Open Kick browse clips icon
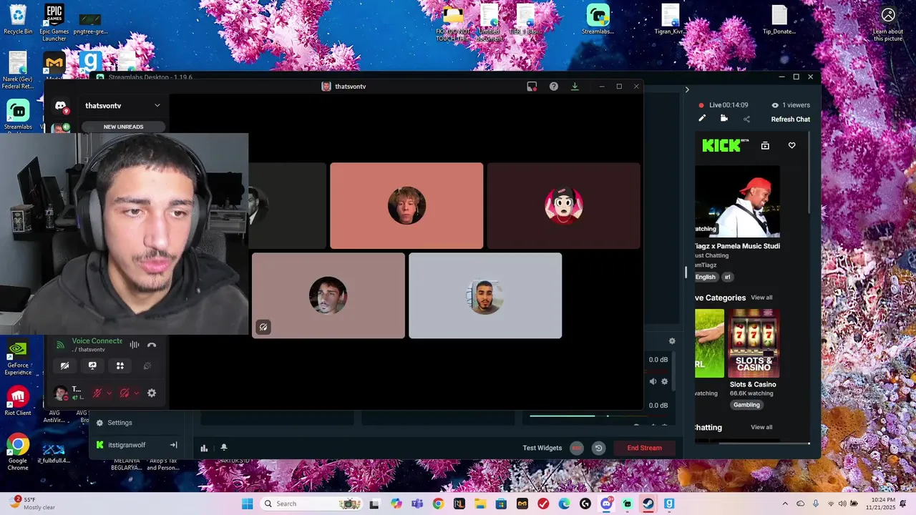Screen dimensions: 916x515 point(765,145)
